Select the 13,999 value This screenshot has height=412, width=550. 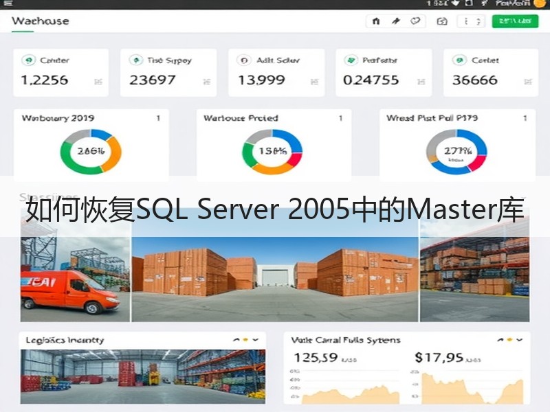[261, 80]
